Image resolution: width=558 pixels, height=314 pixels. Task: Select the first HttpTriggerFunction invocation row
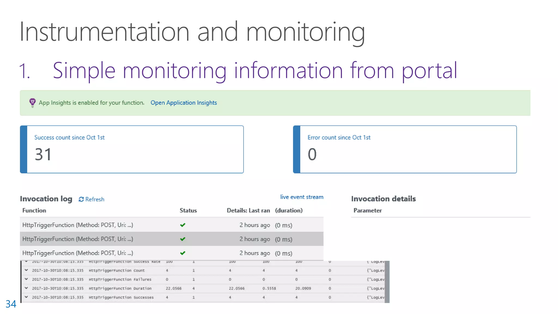78,225
